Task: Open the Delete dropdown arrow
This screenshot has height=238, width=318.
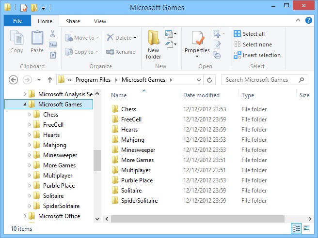Action: [x=135, y=38]
